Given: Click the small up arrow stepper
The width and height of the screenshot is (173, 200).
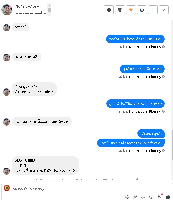Looking at the screenshot, I should click(49, 6).
